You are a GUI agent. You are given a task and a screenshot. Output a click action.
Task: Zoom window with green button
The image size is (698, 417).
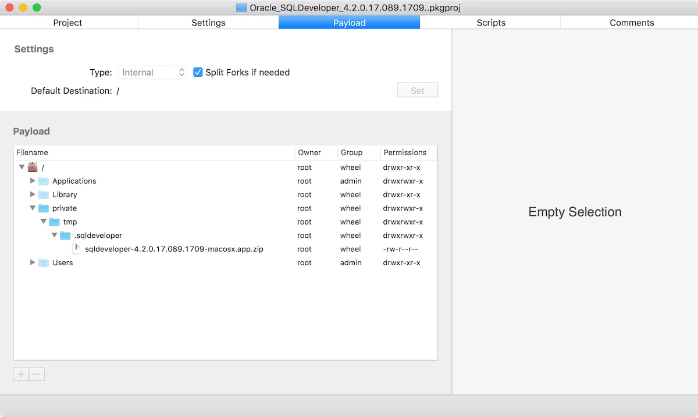37,8
